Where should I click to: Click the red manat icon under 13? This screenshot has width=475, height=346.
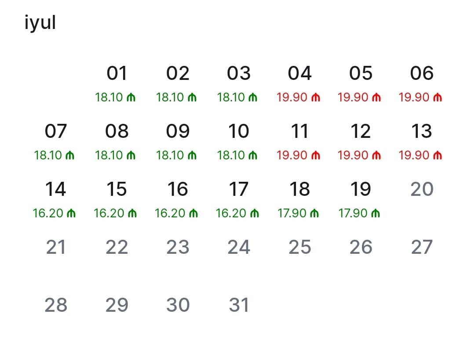coord(437,155)
